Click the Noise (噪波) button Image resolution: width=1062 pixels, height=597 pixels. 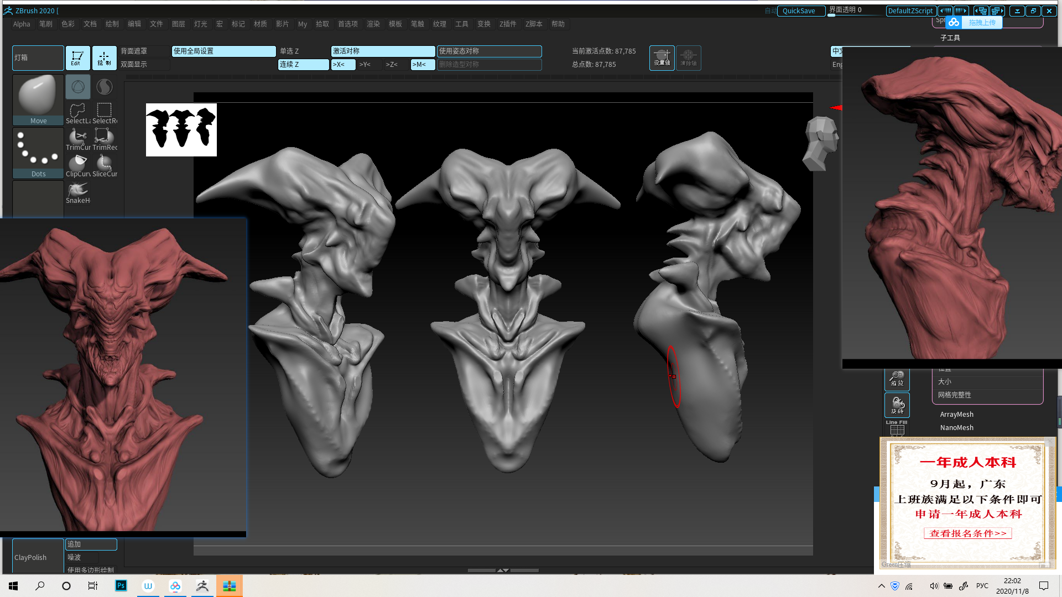point(82,557)
